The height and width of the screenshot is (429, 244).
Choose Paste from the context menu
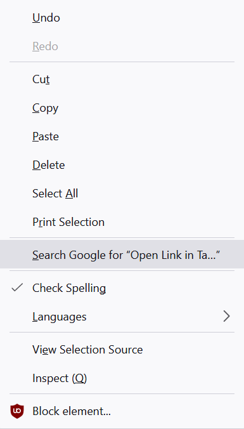click(x=122, y=136)
